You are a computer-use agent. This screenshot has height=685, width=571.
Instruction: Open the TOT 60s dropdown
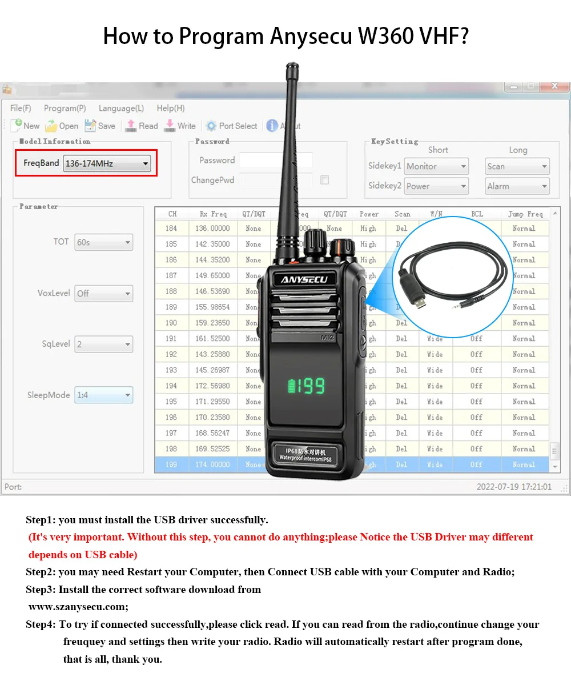pos(127,243)
